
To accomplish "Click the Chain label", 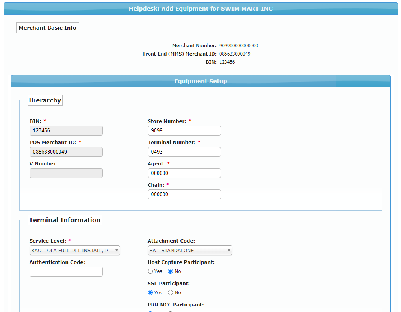I will [x=156, y=185].
